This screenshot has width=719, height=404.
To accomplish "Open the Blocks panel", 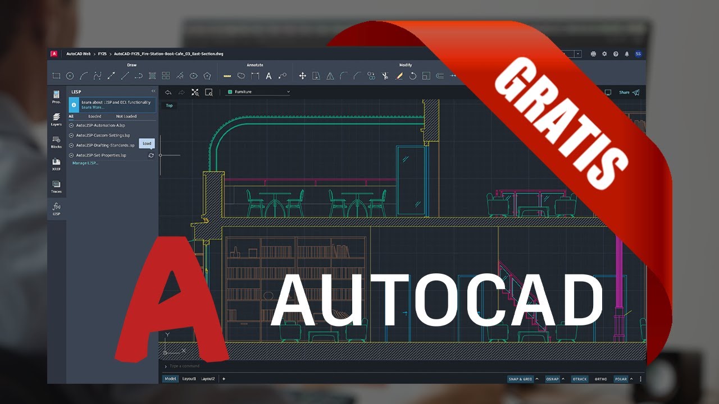I will tap(56, 141).
